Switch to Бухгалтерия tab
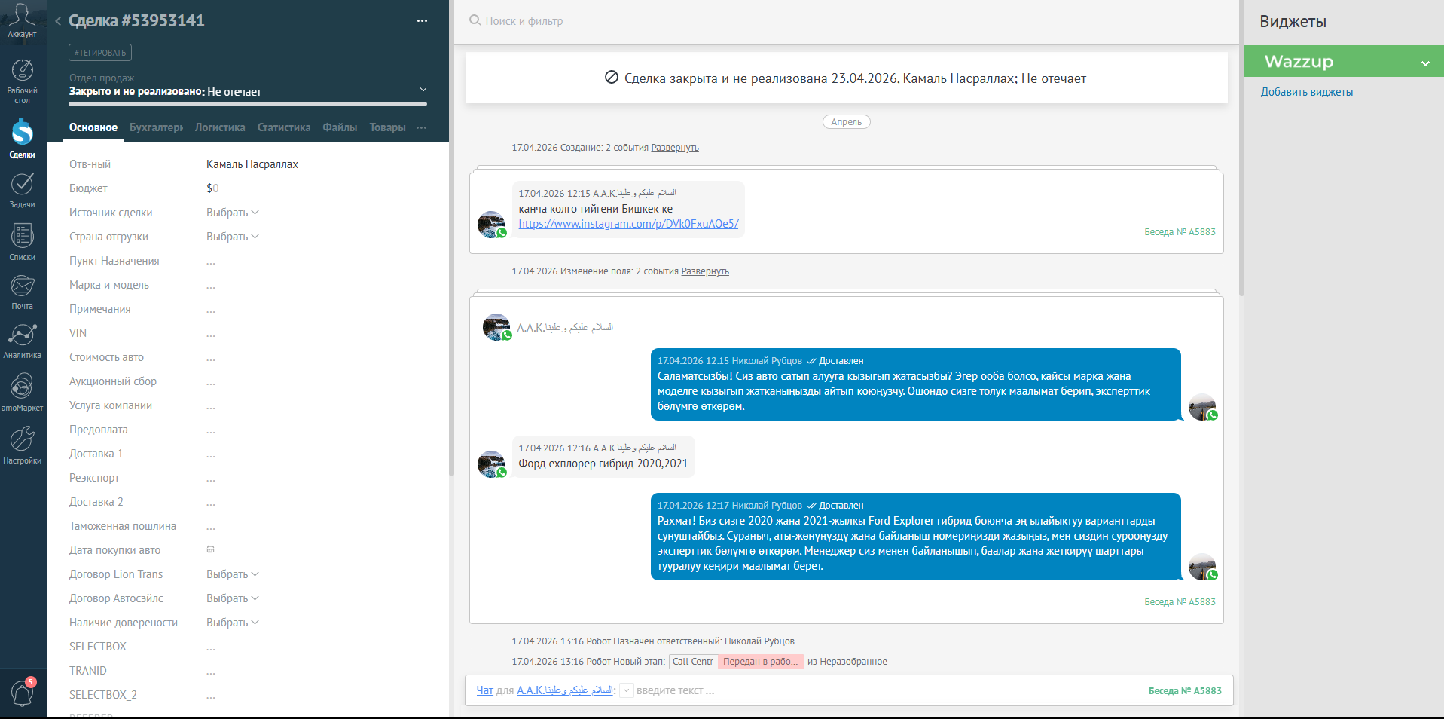The height and width of the screenshot is (719, 1444). tap(156, 127)
